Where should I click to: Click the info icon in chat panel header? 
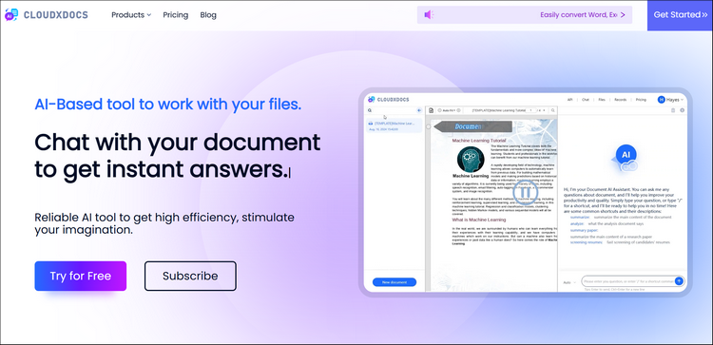click(682, 110)
